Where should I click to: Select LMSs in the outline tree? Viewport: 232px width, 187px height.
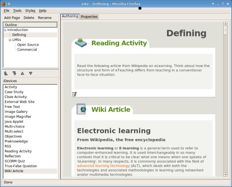click(17, 40)
